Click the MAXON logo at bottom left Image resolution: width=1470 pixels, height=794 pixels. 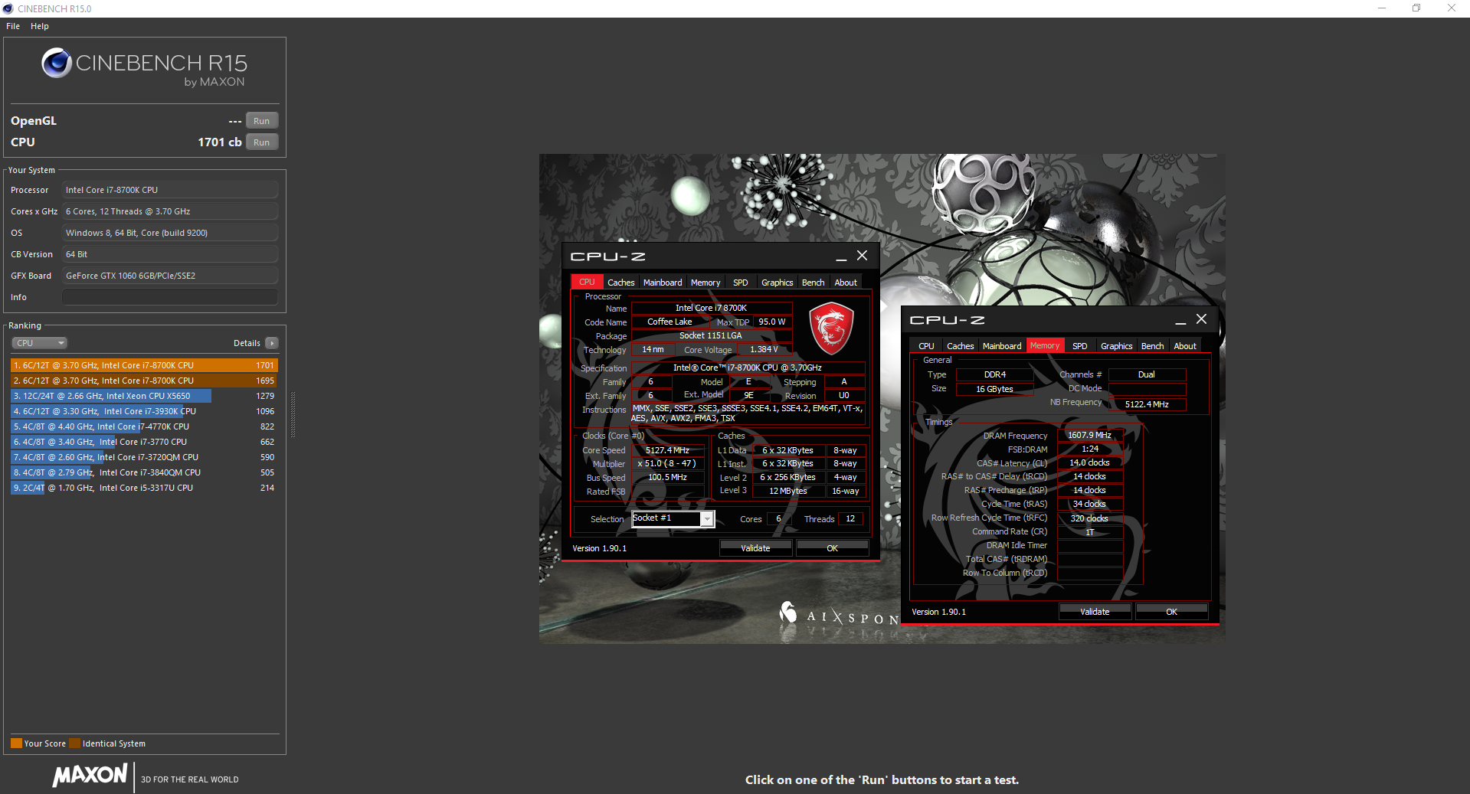pos(90,775)
